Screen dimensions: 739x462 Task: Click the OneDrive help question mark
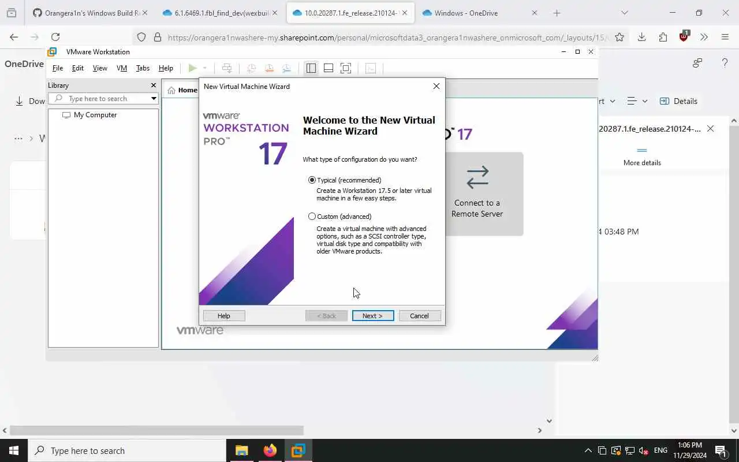pos(725,63)
